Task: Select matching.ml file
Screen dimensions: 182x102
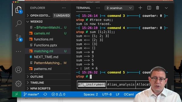Action: click(48, 51)
